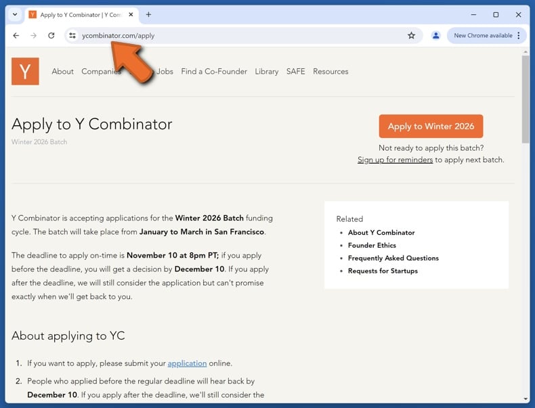Image resolution: width=535 pixels, height=408 pixels.
Task: Click the Y Combinator logo
Action: click(25, 71)
